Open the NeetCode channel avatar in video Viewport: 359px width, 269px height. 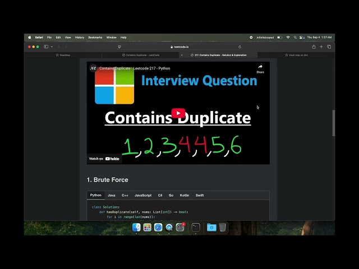tap(93, 68)
